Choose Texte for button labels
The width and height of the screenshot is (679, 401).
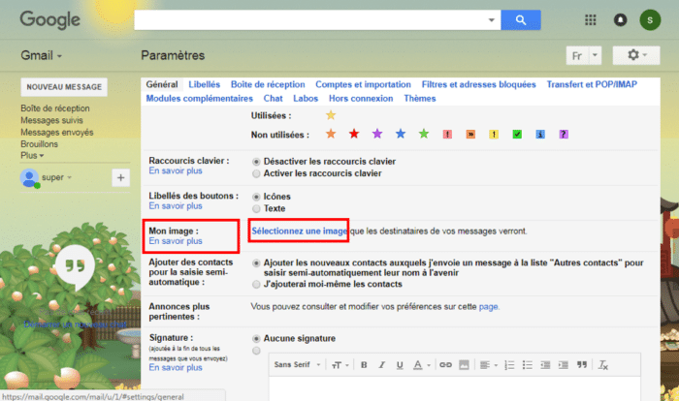pos(256,209)
